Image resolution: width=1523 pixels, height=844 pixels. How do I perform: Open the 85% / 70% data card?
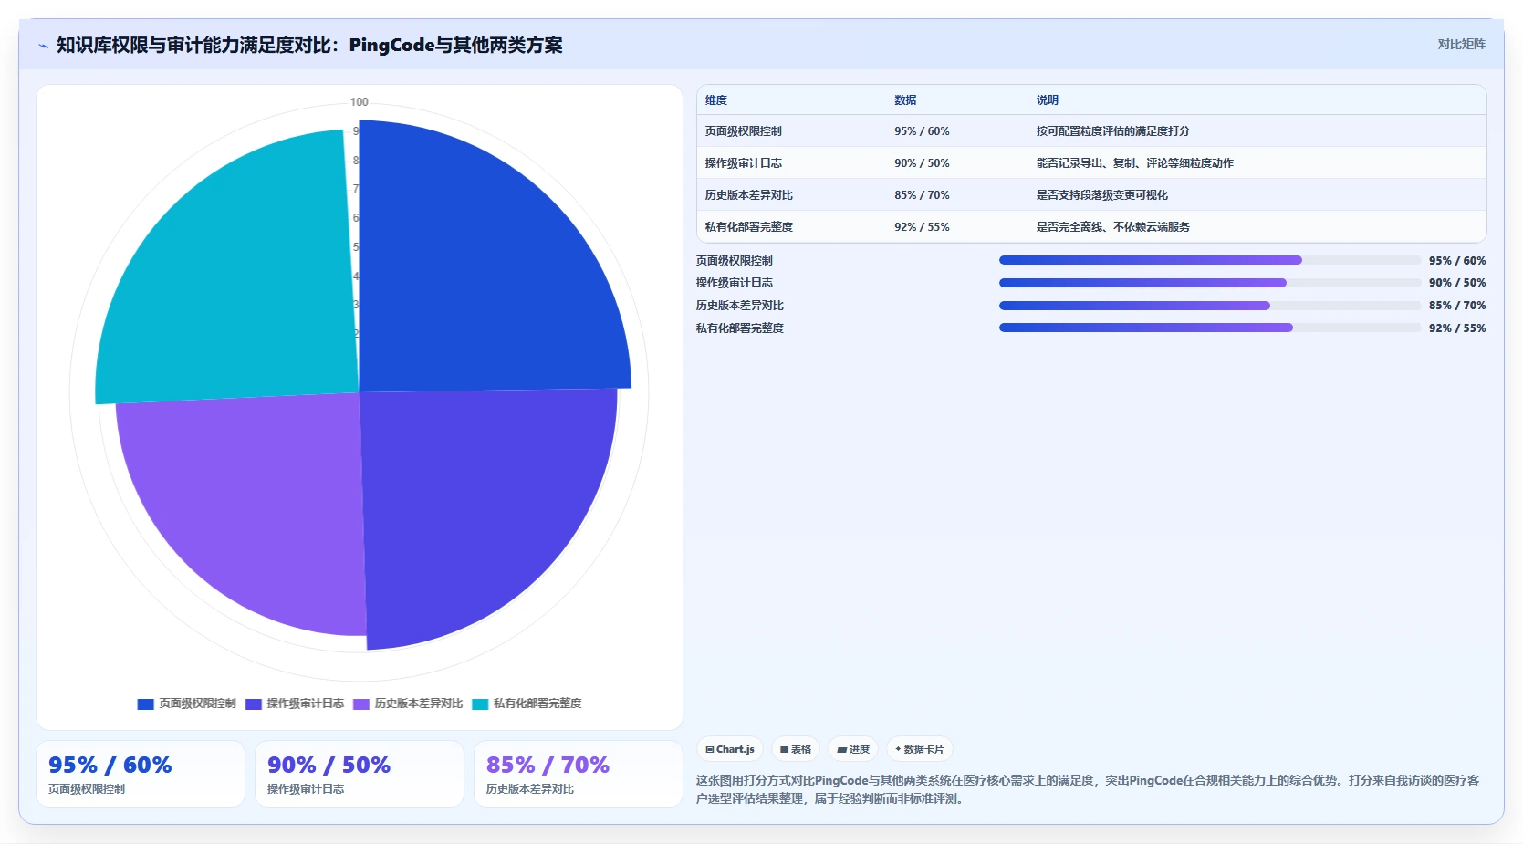[x=579, y=774]
